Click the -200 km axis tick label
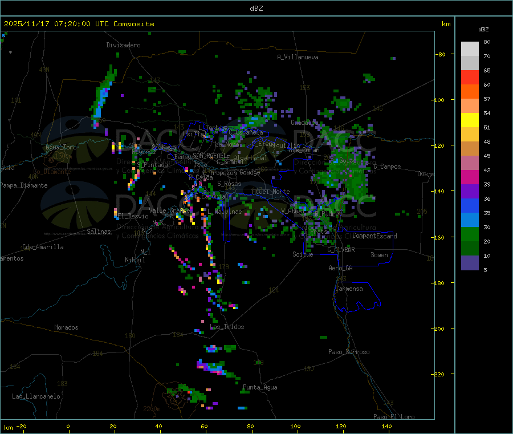Image resolution: width=513 pixels, height=434 pixels. (439, 328)
